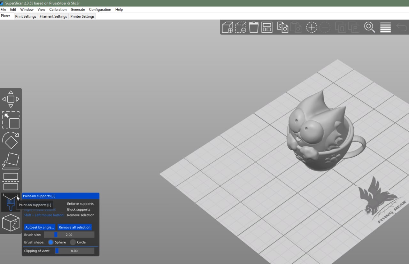
Task: Click the variable layer height lines icon
Action: 386,27
